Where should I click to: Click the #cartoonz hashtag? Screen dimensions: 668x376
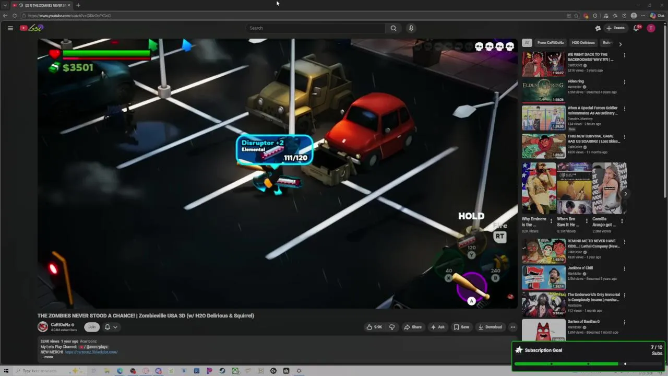pos(88,342)
